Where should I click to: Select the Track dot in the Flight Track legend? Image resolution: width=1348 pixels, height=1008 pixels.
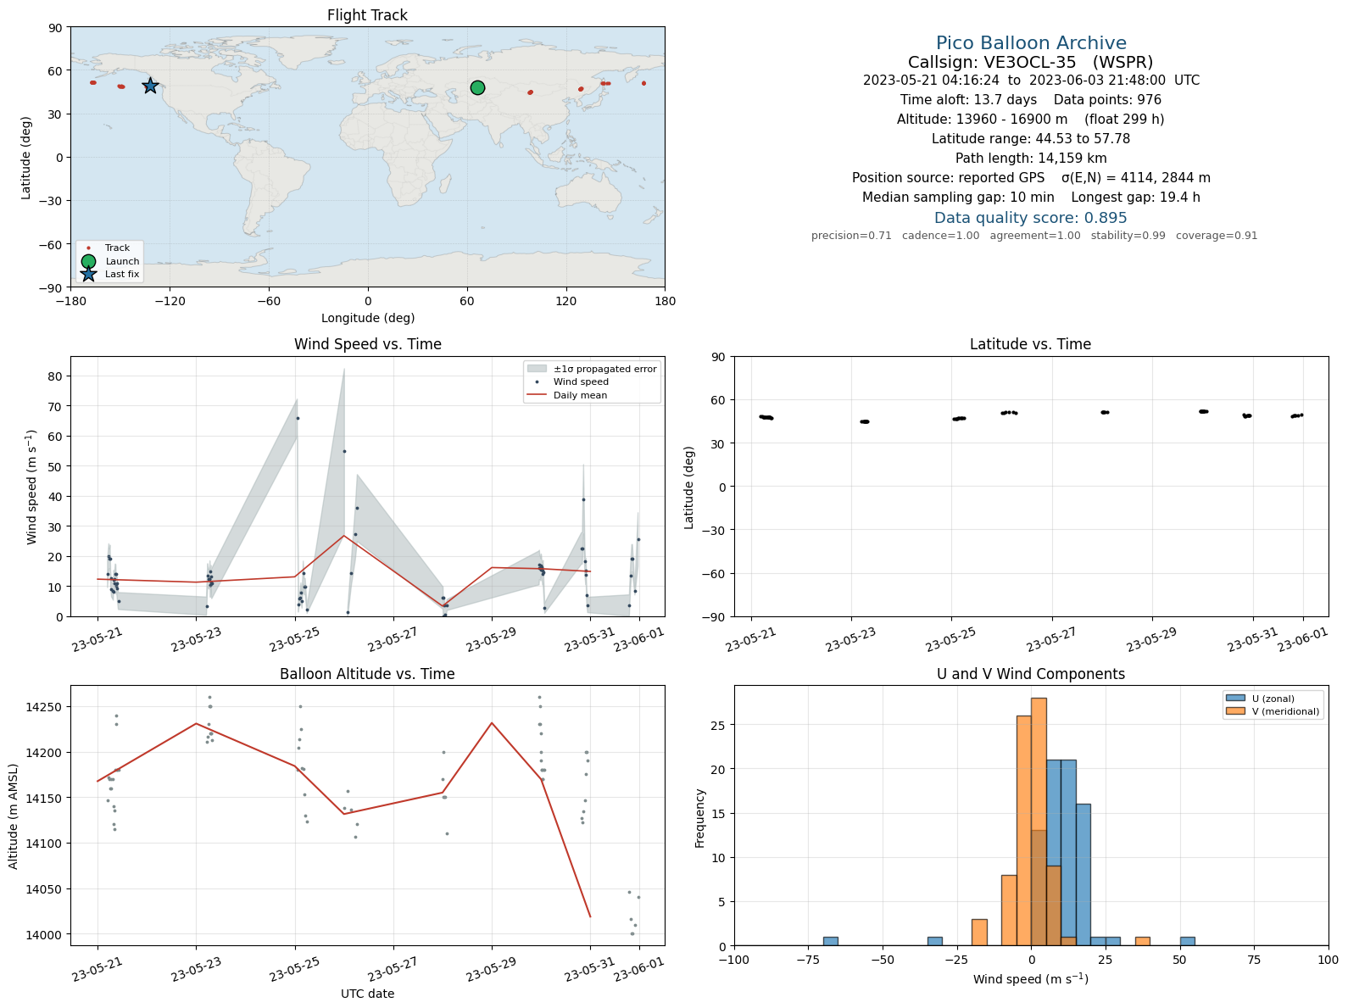[x=88, y=248]
